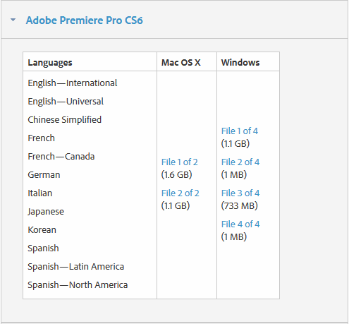
Task: Select the Chinese Simplified language entry
Action: click(65, 120)
